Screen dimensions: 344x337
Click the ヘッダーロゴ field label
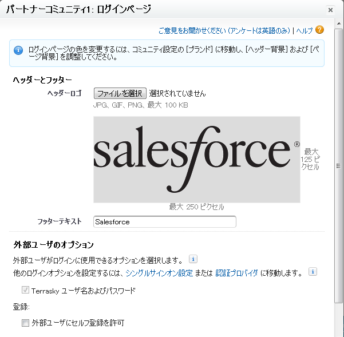click(65, 93)
